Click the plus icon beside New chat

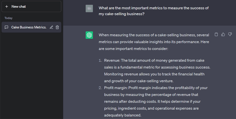(x=7, y=7)
